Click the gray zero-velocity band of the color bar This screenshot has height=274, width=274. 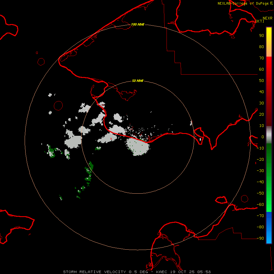269,135
